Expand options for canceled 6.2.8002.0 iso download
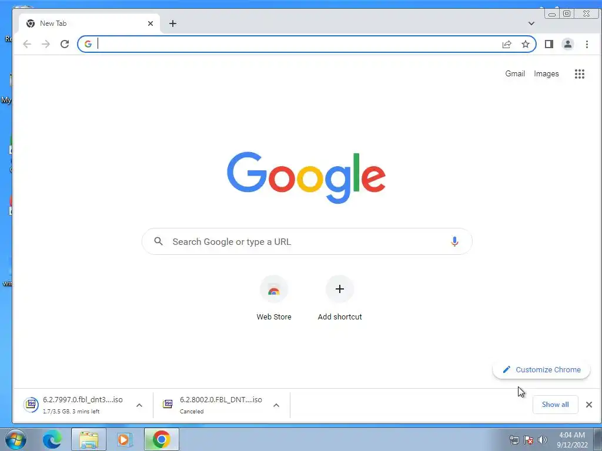The height and width of the screenshot is (451, 602). click(x=276, y=405)
